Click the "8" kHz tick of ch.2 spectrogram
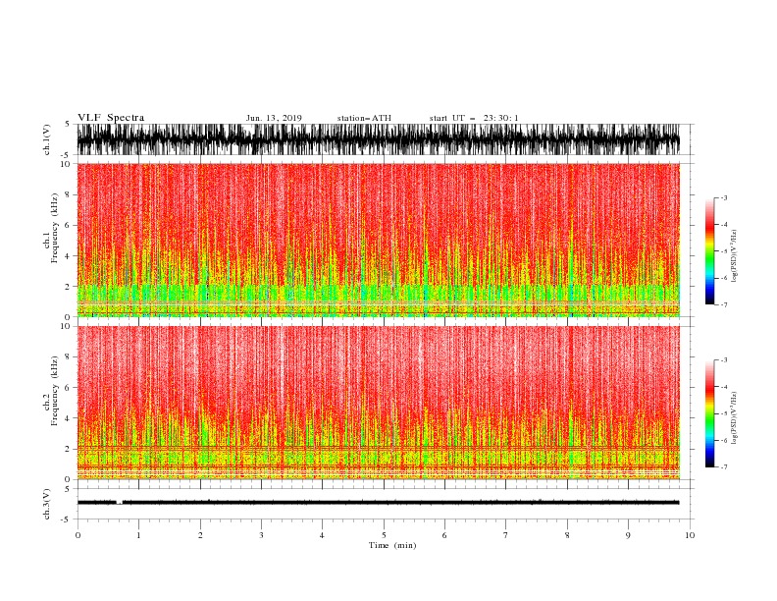The width and height of the screenshot is (777, 601). coord(69,357)
